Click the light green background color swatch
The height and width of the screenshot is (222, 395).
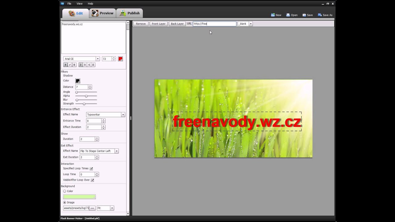(x=79, y=197)
